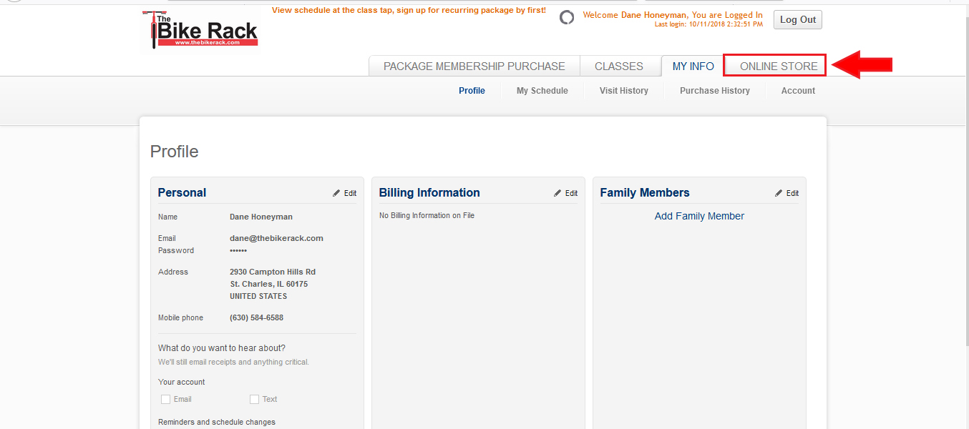Enable Email checkbox under Your account
Image resolution: width=969 pixels, height=429 pixels.
[166, 399]
